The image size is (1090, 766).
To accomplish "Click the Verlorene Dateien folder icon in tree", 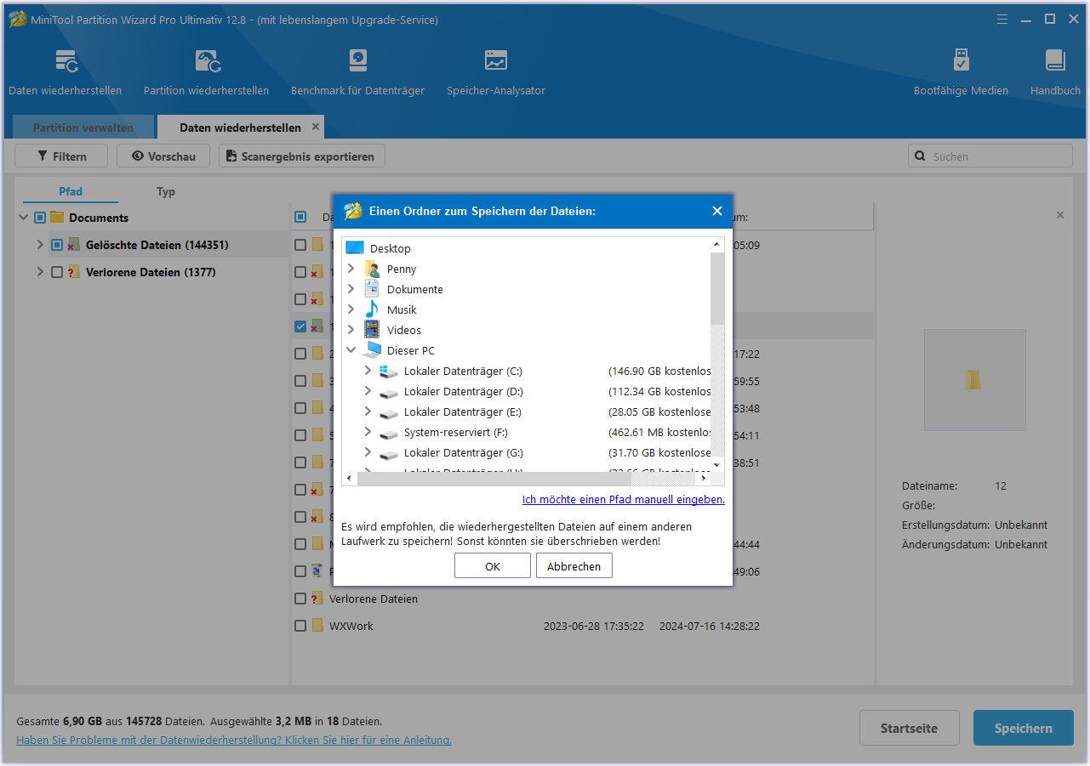I will 74,272.
